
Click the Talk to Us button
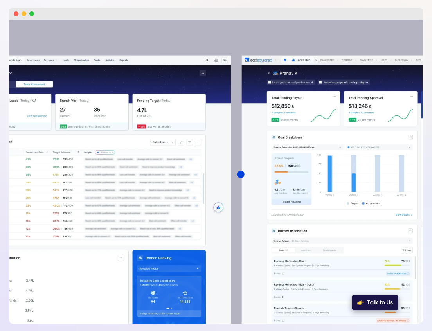pos(374,302)
